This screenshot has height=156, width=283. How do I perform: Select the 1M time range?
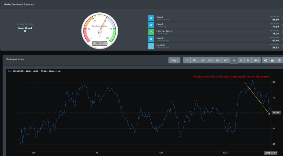pyautogui.click(x=202, y=61)
